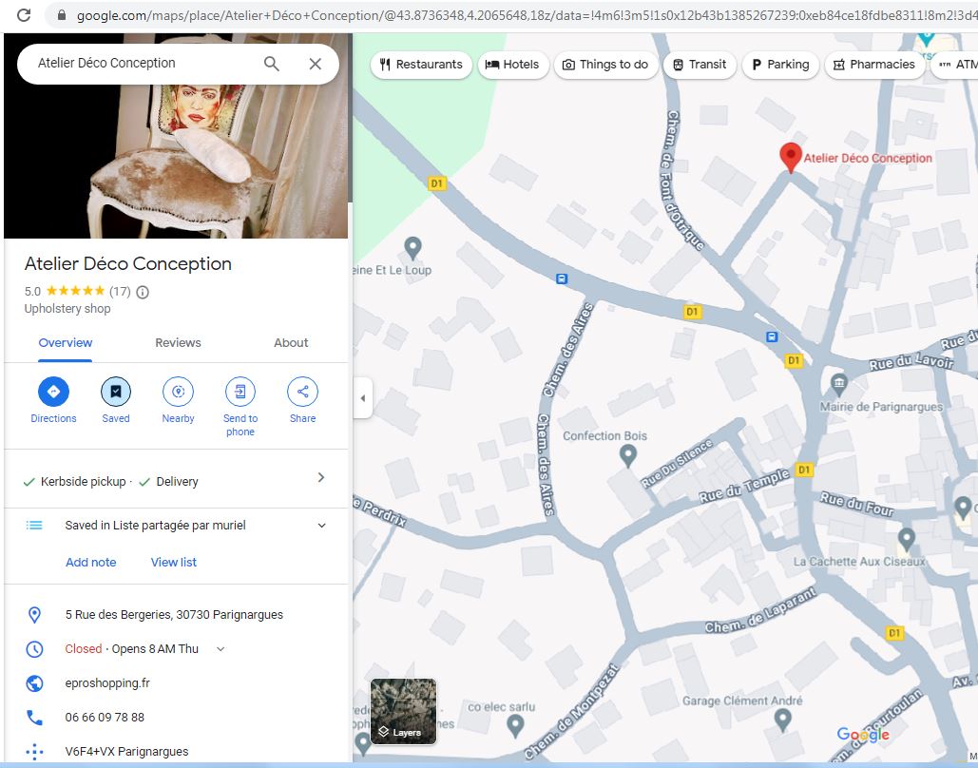Switch to the Reviews tab
This screenshot has height=768, width=978.
(x=178, y=343)
